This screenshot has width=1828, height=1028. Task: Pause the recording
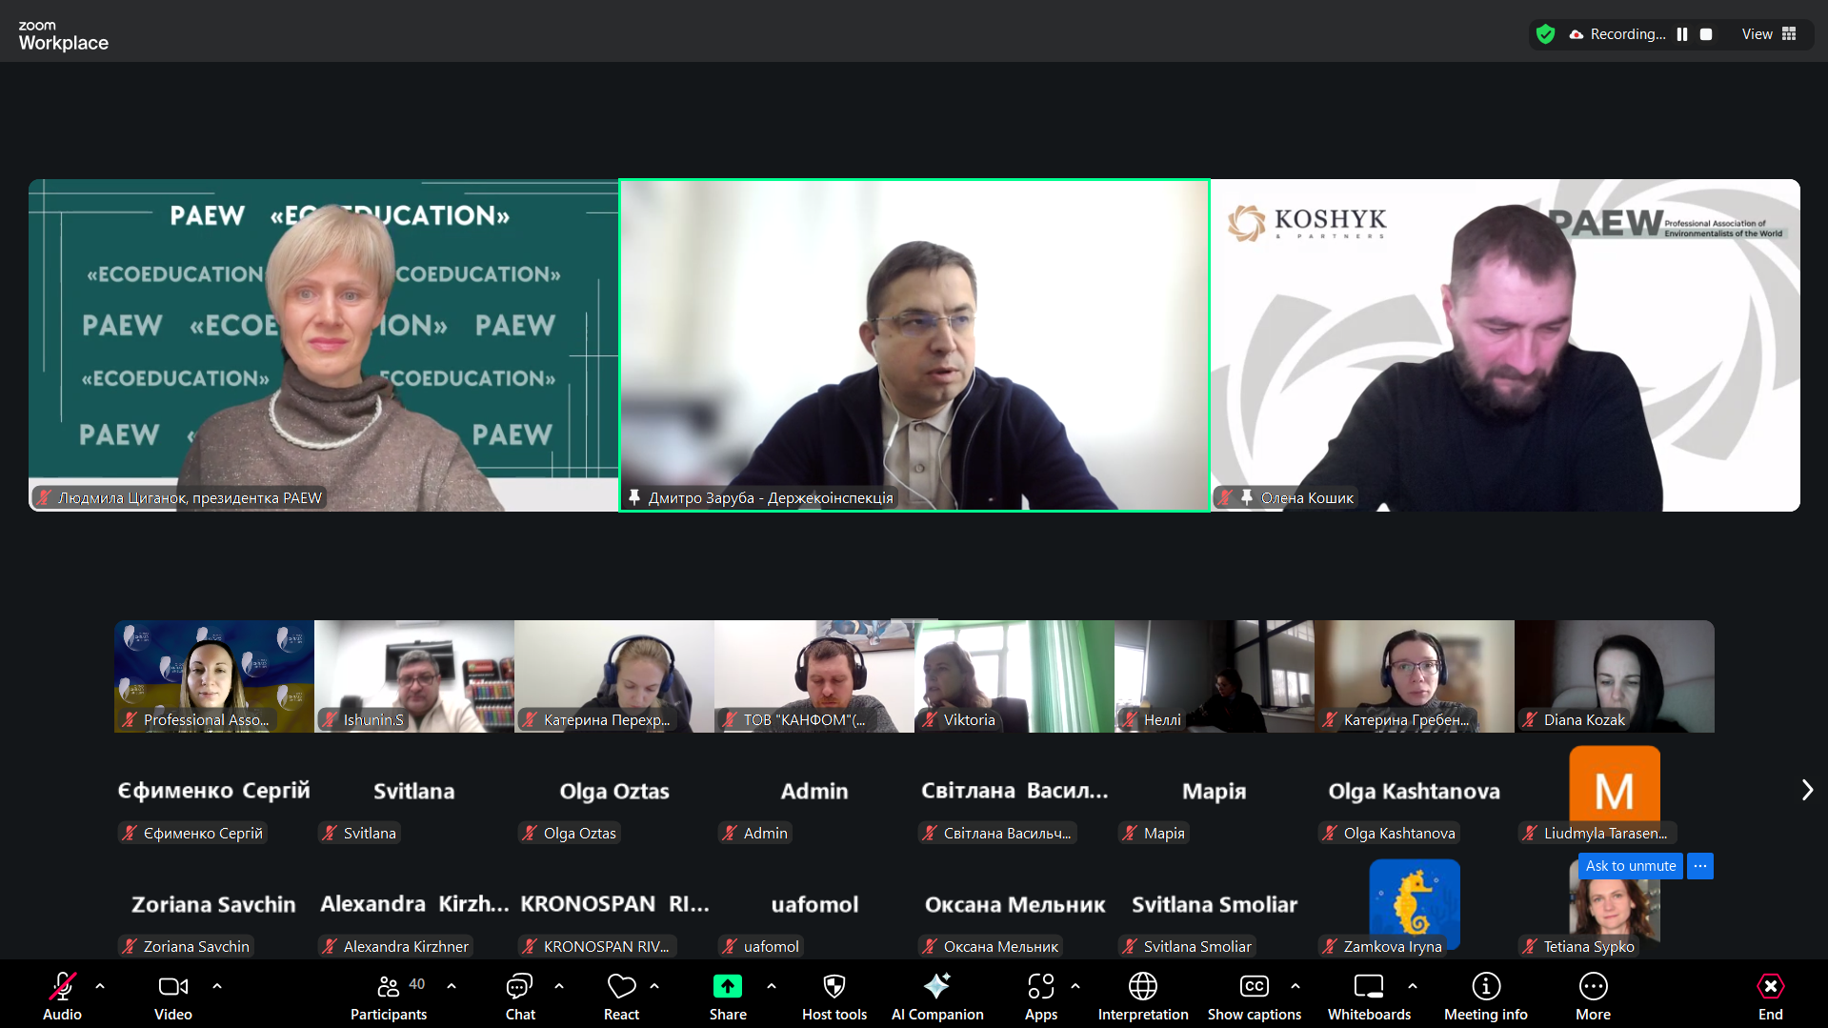1682,34
